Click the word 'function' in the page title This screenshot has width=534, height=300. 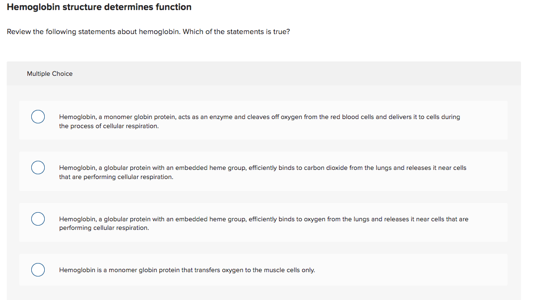click(174, 7)
